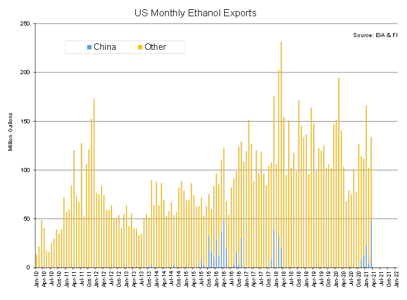Click the yellow Other legend swatch
This screenshot has width=407, height=300.
coord(140,47)
